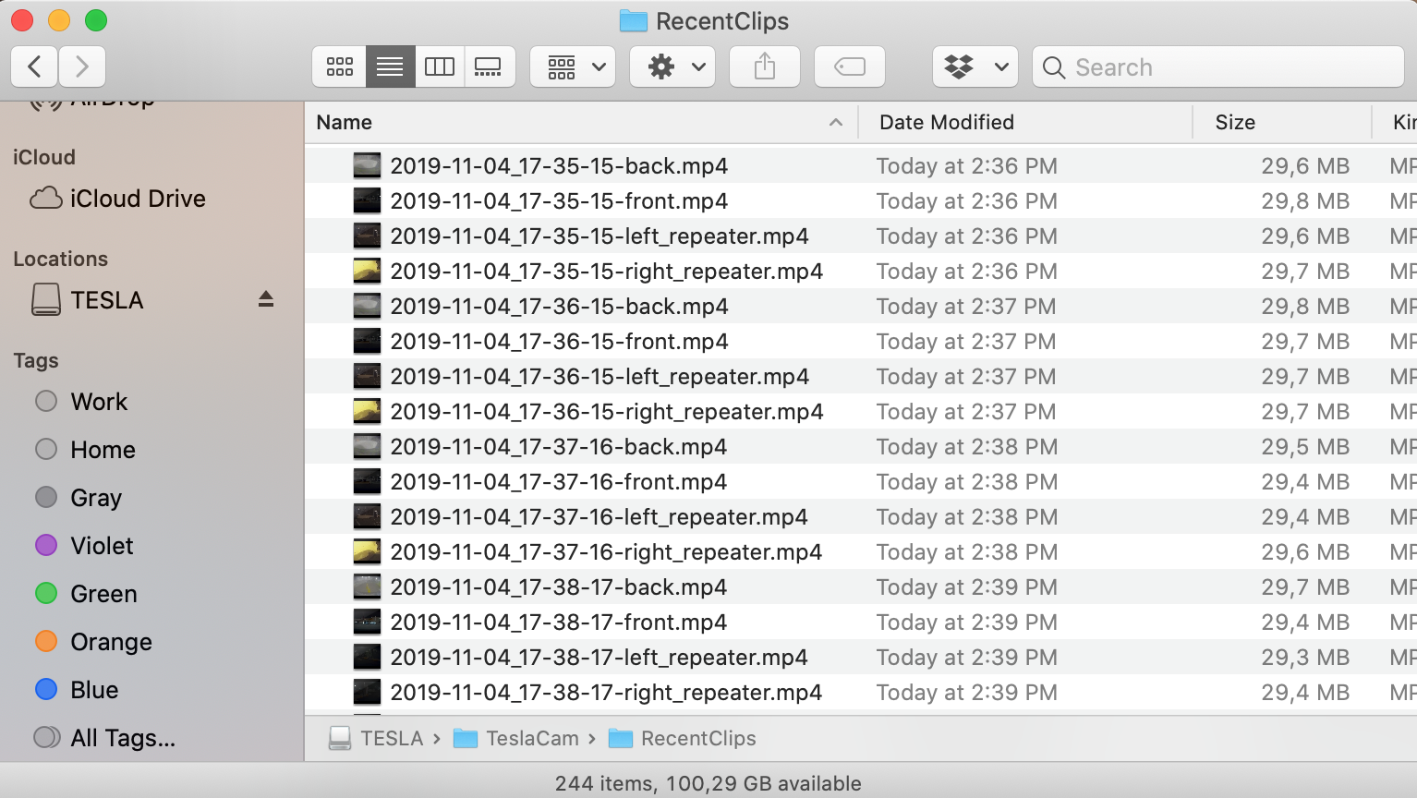Show All Tags in sidebar
The image size is (1417, 798).
pos(104,738)
